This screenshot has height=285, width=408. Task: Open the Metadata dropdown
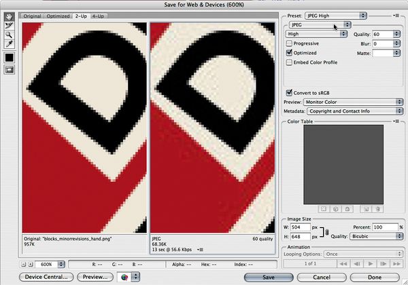354,110
